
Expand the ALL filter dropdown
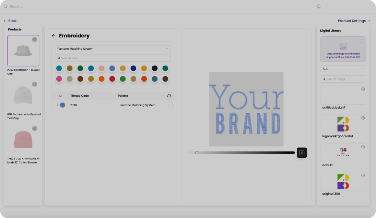(343, 69)
